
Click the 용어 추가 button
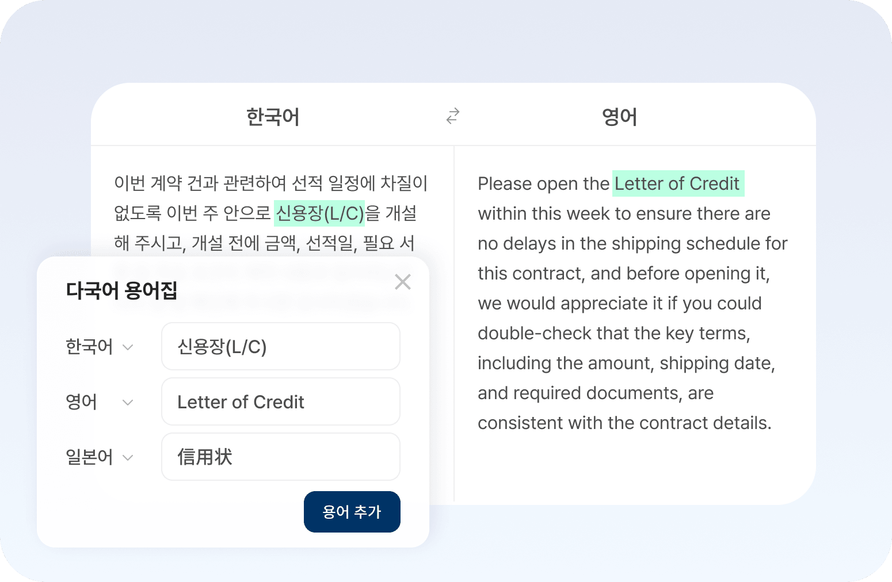tap(352, 512)
